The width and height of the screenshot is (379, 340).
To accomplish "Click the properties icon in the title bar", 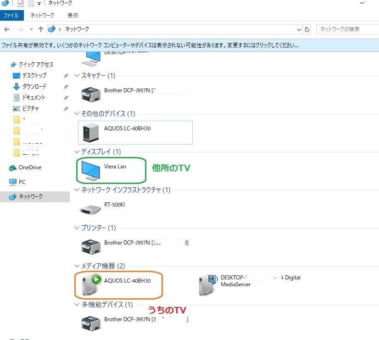I will pos(21,3).
